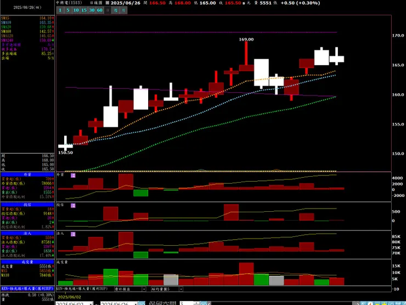Switch chart to 30-minute interval

(x=92, y=10)
